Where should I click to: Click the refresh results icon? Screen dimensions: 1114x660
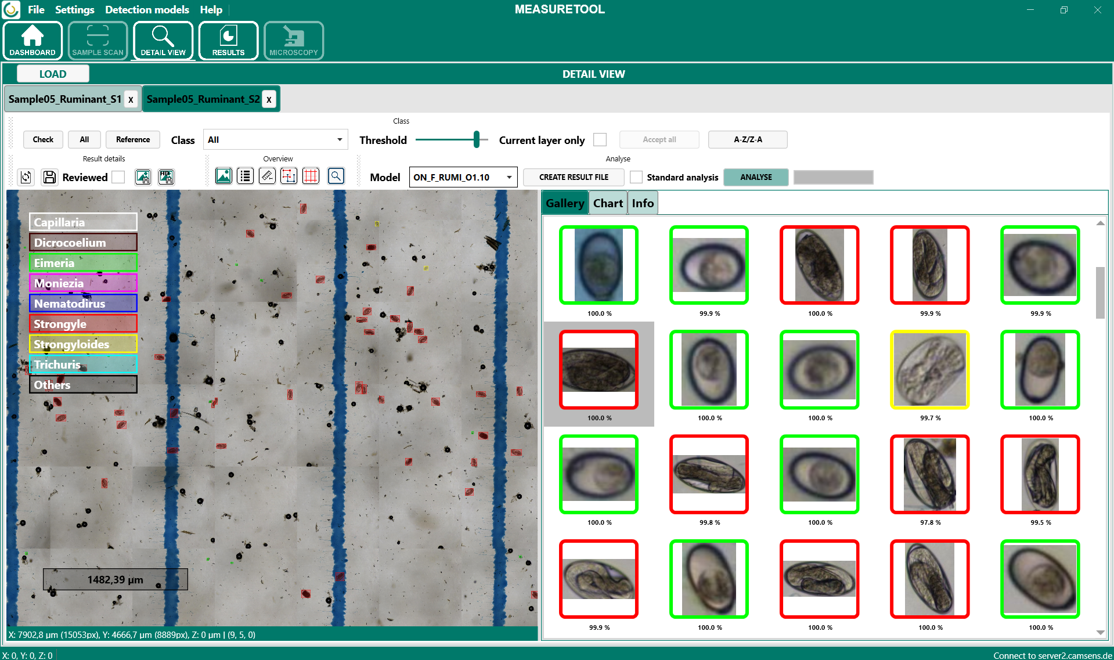click(26, 177)
